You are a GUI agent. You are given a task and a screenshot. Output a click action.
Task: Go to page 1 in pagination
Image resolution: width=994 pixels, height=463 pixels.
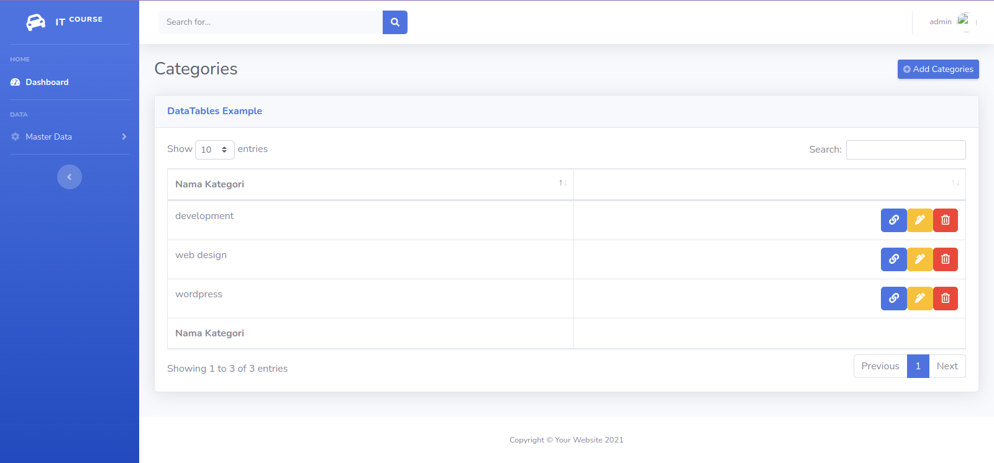pos(918,366)
